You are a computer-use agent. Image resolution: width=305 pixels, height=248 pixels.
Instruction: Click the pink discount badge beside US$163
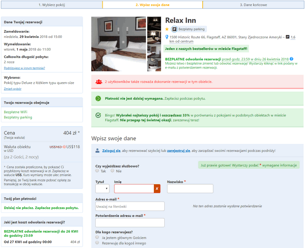coord(64,147)
